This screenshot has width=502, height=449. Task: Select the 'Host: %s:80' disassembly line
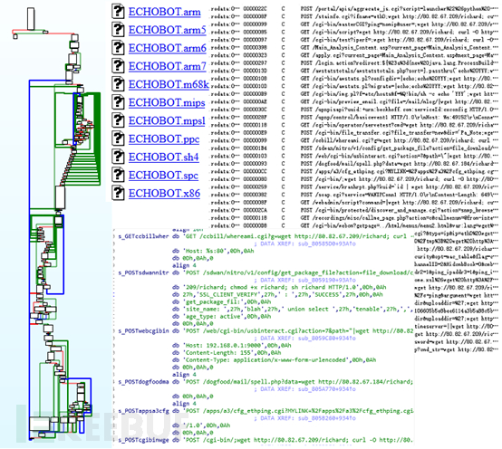(213, 251)
